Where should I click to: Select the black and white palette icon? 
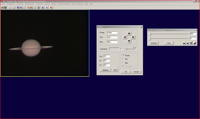(x=184, y=43)
